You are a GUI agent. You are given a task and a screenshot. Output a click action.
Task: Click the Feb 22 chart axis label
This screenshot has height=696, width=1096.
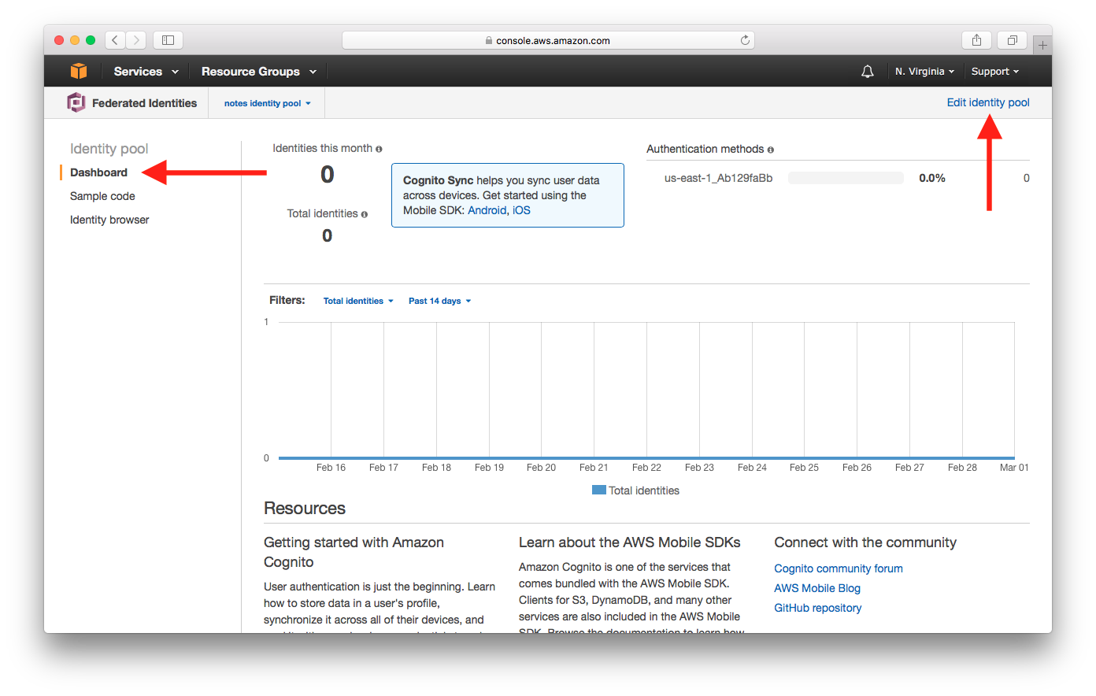pos(646,468)
